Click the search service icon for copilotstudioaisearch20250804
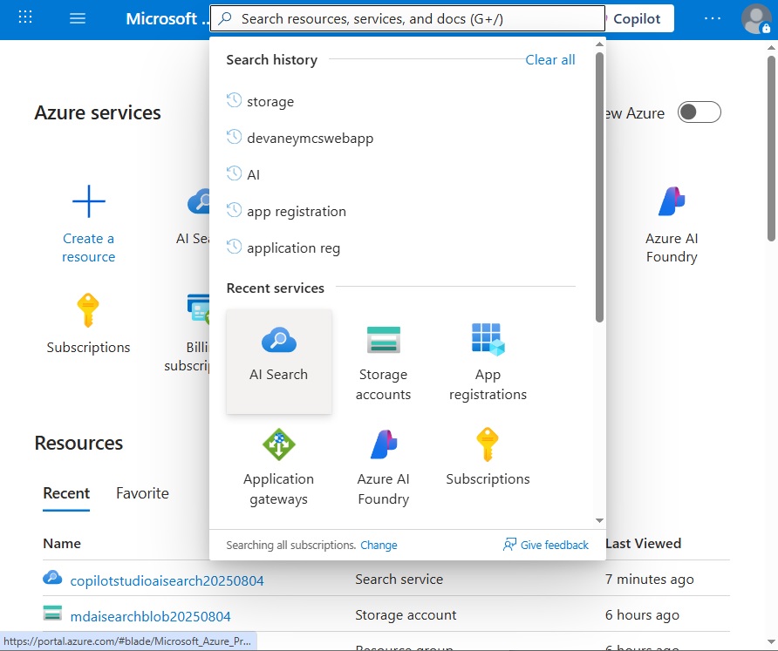The image size is (778, 651). point(52,578)
